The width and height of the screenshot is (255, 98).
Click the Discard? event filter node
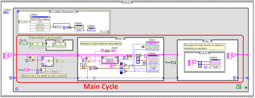point(104,32)
